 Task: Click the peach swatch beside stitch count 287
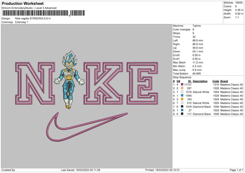[182, 88]
